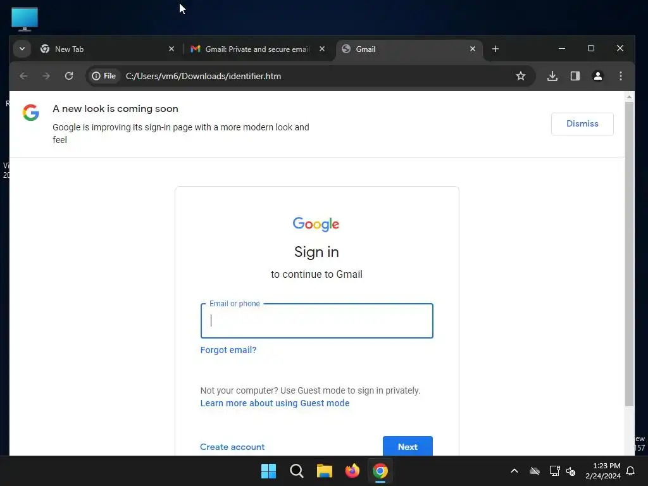The image size is (648, 486).
Task: Click the muted volume tray icon
Action: (571, 471)
